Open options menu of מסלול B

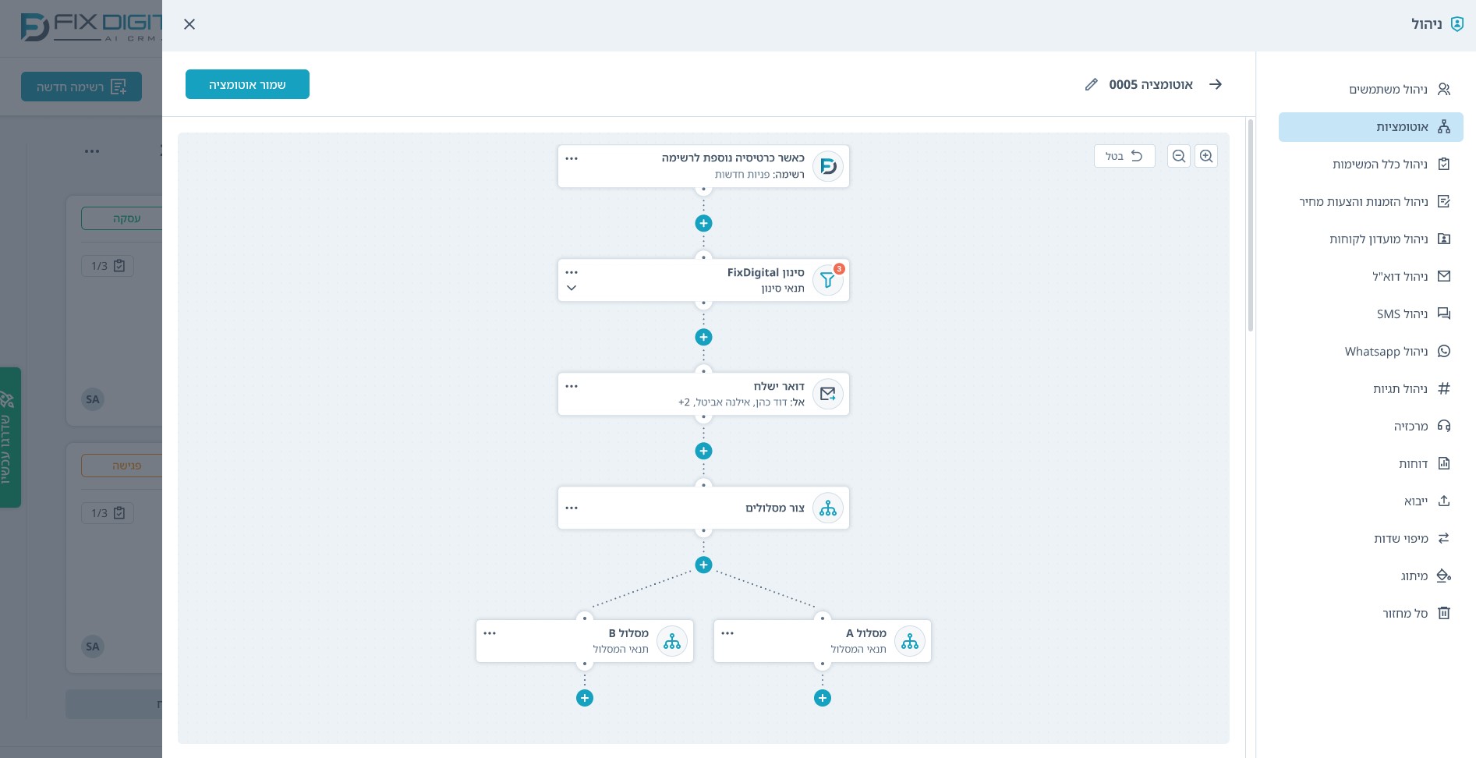coord(490,633)
